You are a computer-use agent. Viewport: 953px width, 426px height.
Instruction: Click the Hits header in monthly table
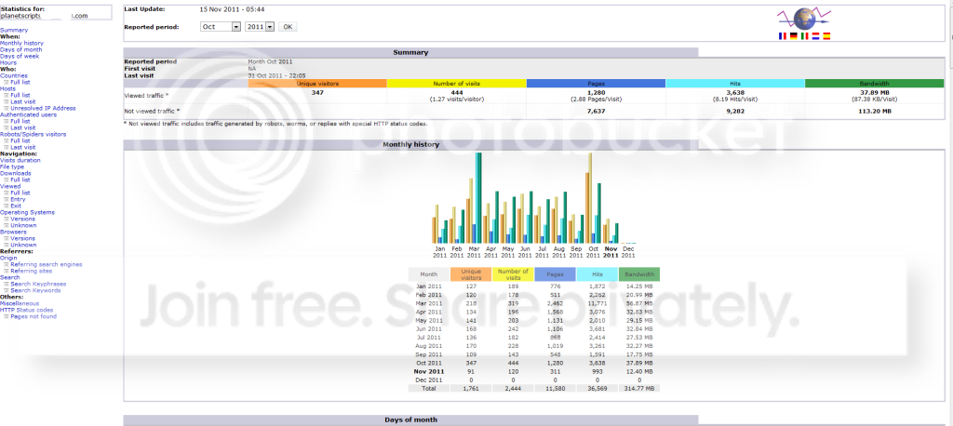click(x=597, y=274)
